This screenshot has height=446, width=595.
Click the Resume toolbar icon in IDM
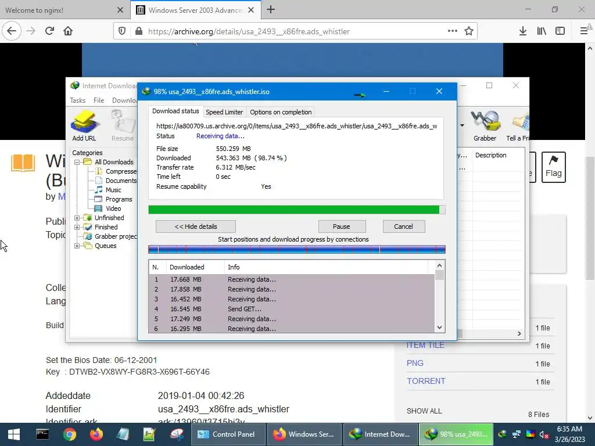pyautogui.click(x=123, y=125)
